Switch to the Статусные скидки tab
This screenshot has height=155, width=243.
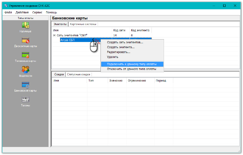click(79, 74)
